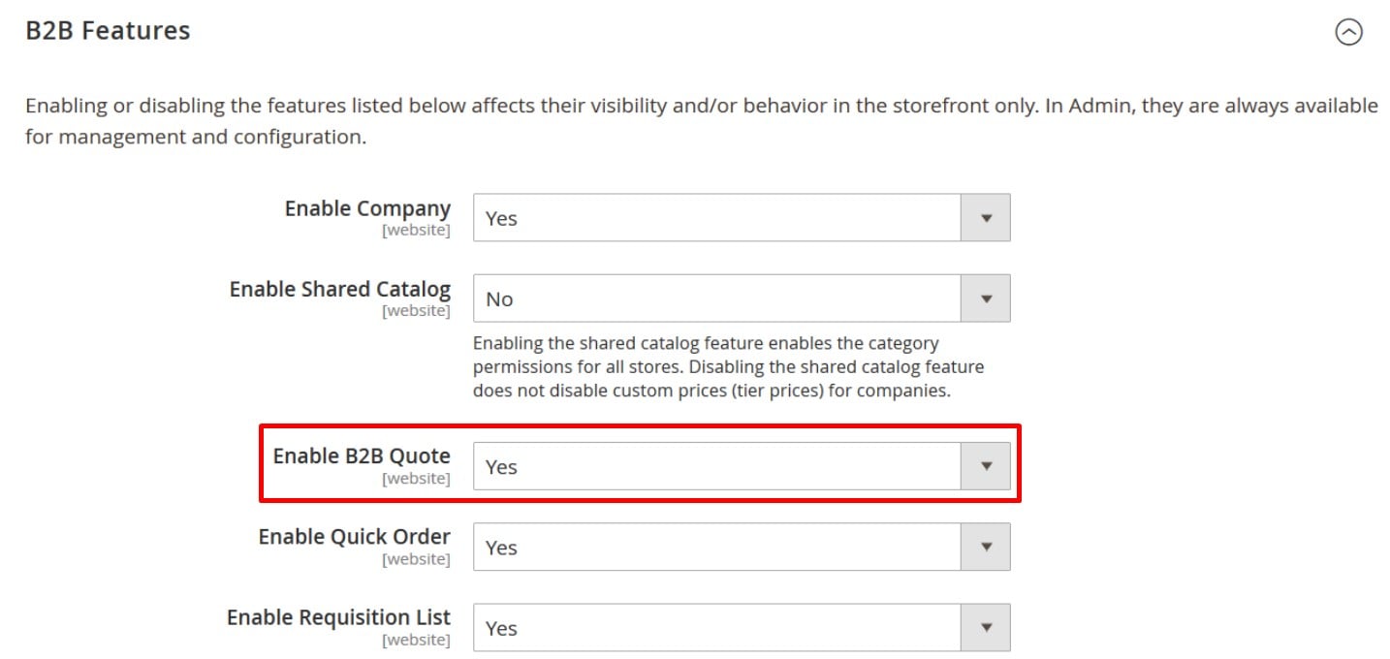Open the Enable Requisition List select field
Image resolution: width=1390 pixels, height=659 pixels.
[742, 627]
